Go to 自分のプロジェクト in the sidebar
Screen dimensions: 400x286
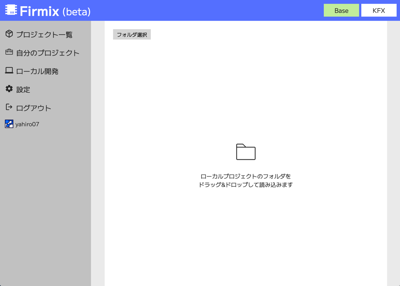(x=47, y=53)
